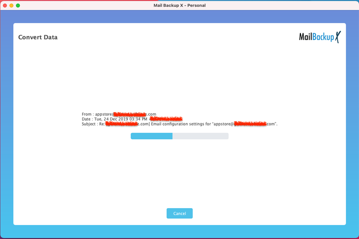Maximize the window with green button
This screenshot has width=359, height=239.
(18, 5)
